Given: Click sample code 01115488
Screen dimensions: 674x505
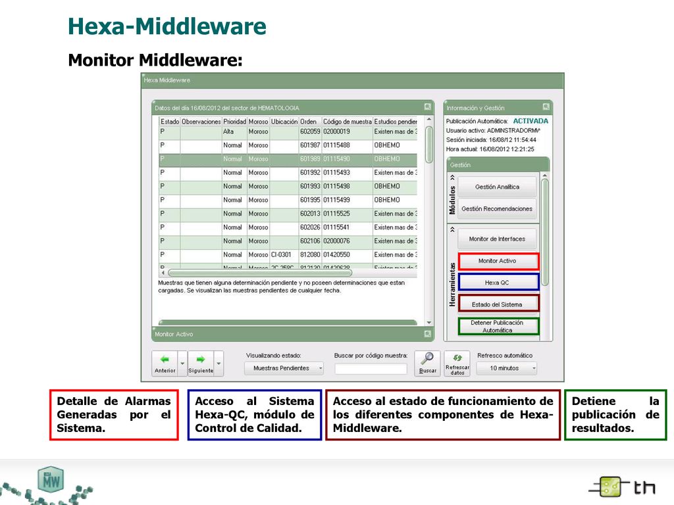Looking at the screenshot, I should click(336, 145).
